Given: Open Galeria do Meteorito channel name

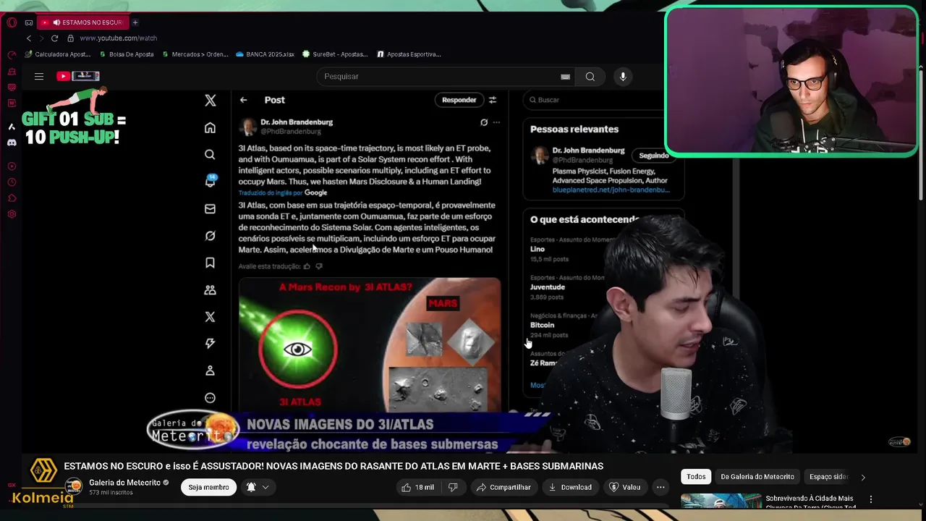Looking at the screenshot, I should (x=124, y=483).
